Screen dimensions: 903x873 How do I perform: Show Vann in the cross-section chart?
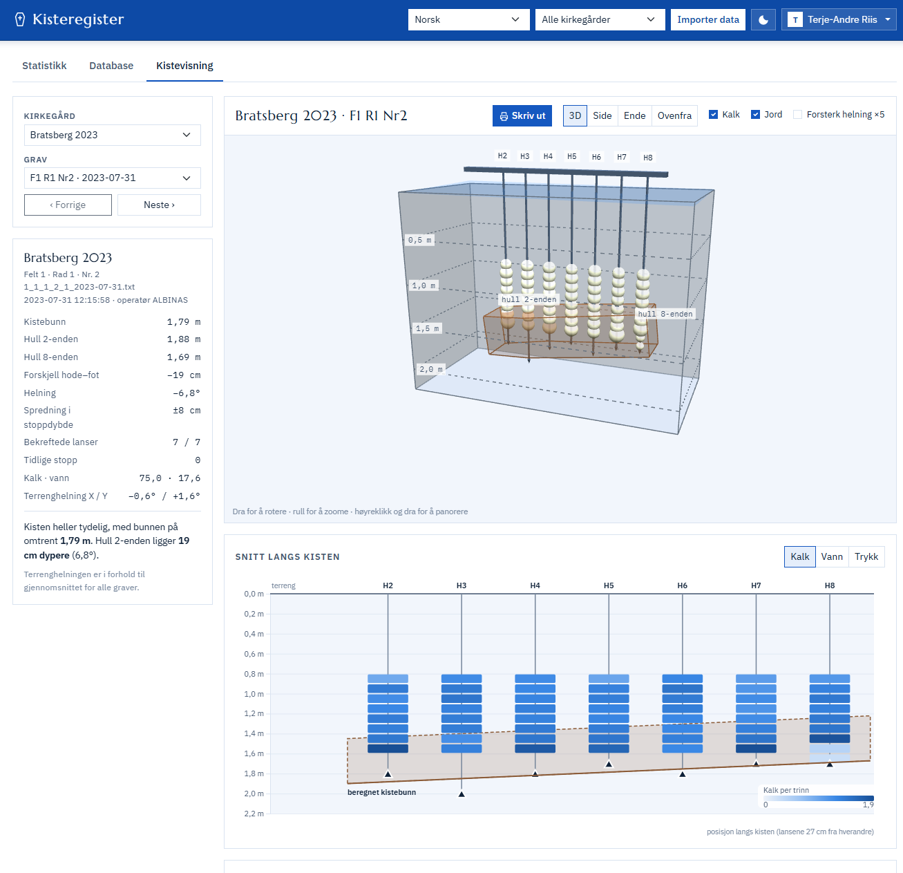click(x=832, y=556)
